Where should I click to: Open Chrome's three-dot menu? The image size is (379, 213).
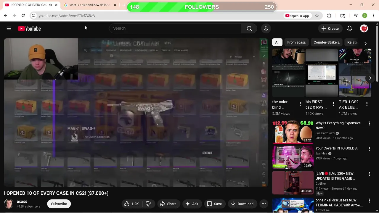point(374,16)
